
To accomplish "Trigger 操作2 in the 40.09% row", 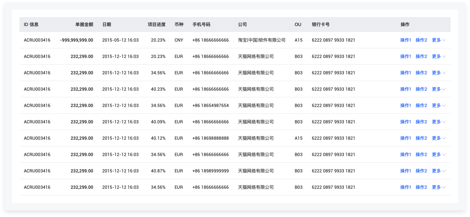I will (x=421, y=122).
